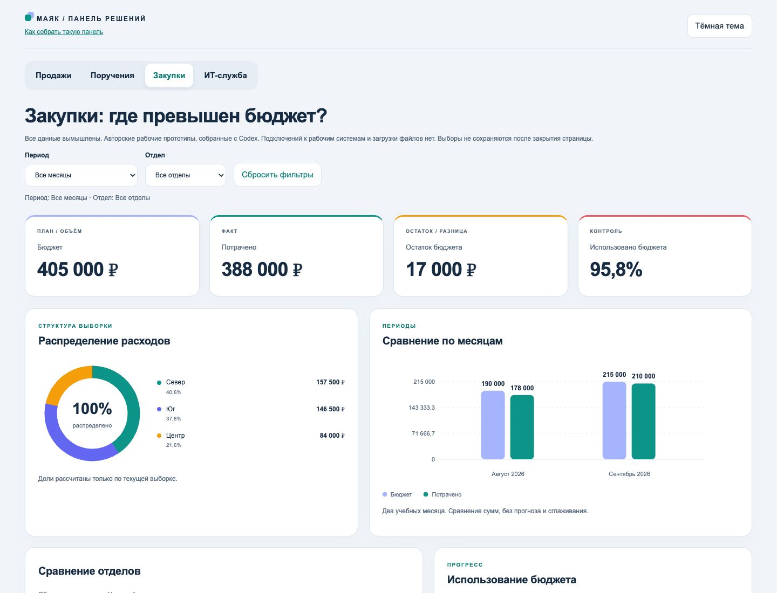Go to the ИТ-служба tab
777x593 pixels.
coord(226,75)
